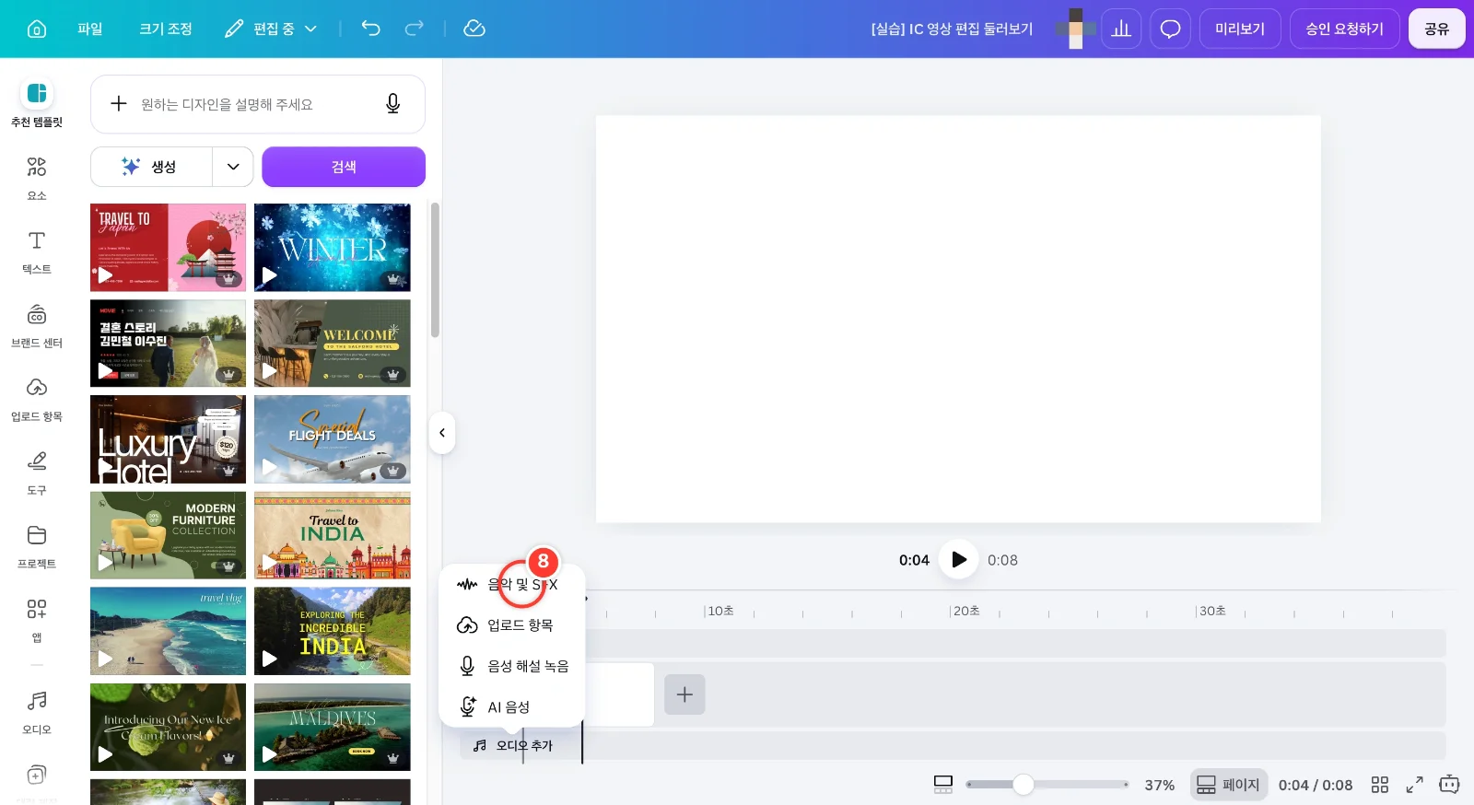This screenshot has width=1474, height=805.
Task: Toggle the timeline thumbnail view icon
Action: (x=943, y=785)
